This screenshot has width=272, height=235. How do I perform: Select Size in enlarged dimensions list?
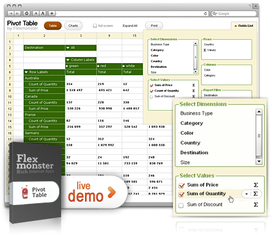coord(185,162)
